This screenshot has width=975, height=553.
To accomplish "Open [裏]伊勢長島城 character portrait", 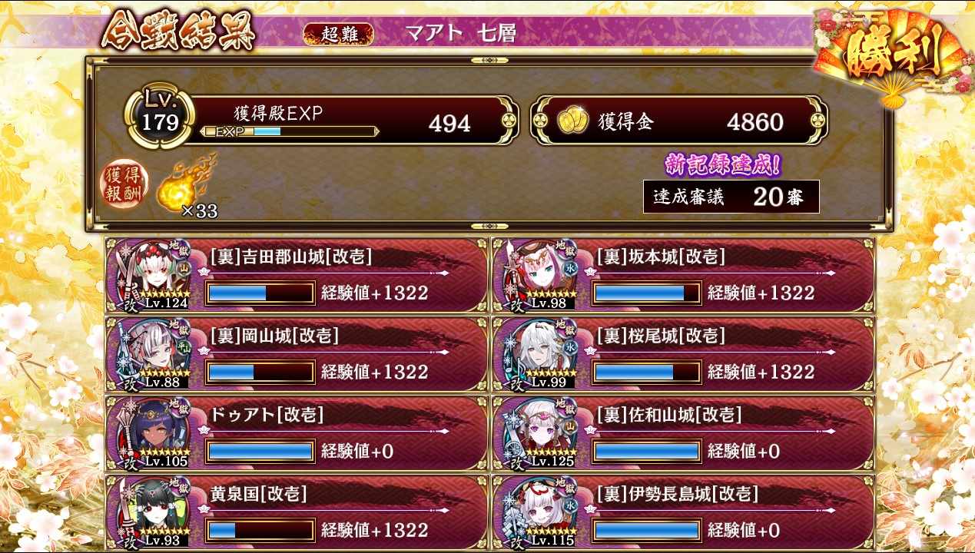I will [539, 512].
